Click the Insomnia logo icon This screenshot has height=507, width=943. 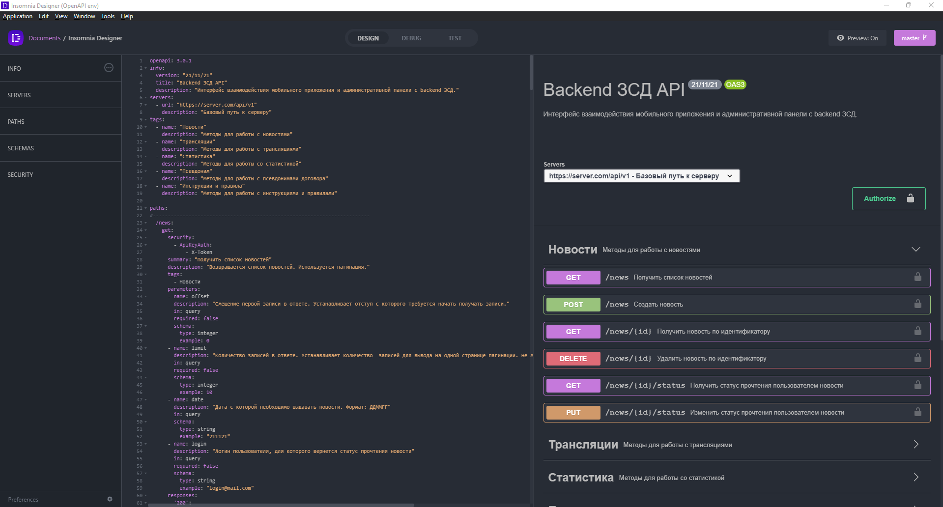pos(16,38)
